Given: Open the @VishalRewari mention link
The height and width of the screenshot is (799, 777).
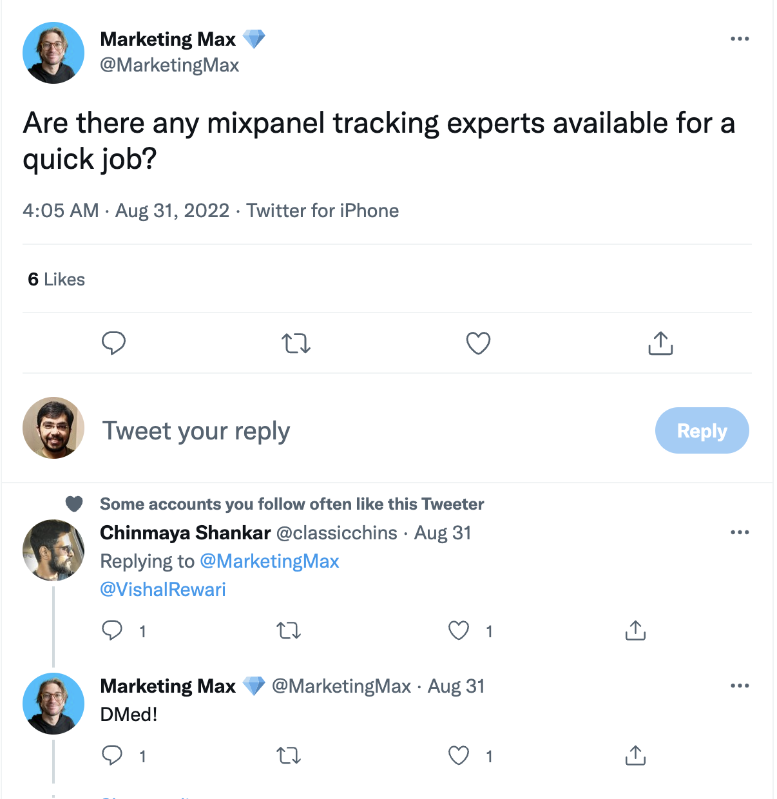Looking at the screenshot, I should click(163, 590).
